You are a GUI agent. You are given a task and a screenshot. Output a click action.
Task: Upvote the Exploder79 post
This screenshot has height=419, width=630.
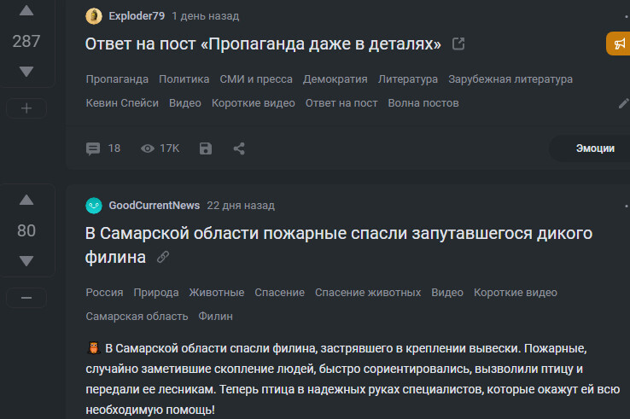[x=26, y=11]
